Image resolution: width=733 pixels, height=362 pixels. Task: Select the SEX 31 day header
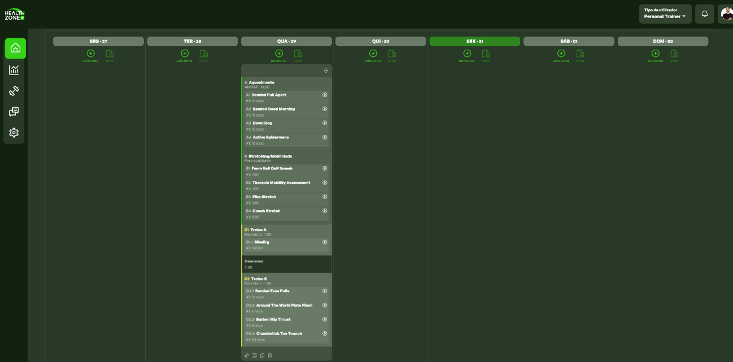[x=475, y=41]
